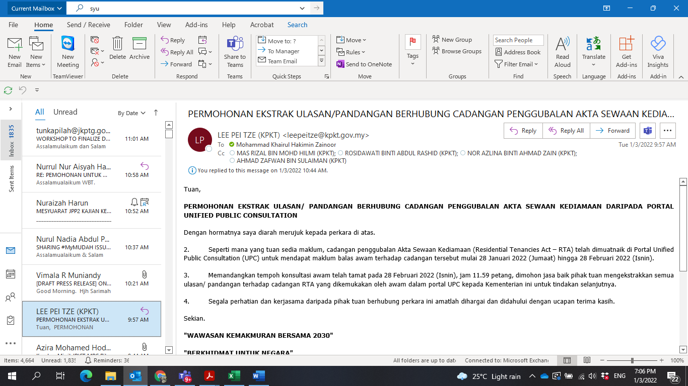Expand the folder pane chevron
The image size is (688, 386).
10,109
